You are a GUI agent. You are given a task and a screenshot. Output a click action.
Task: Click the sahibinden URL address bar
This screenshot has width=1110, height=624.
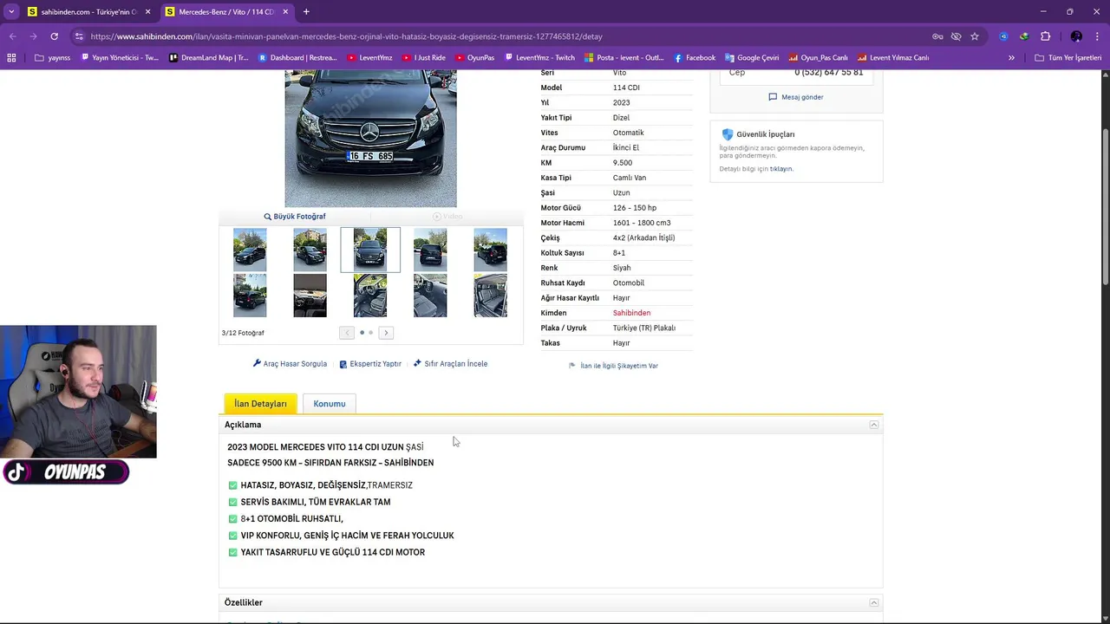click(x=346, y=36)
